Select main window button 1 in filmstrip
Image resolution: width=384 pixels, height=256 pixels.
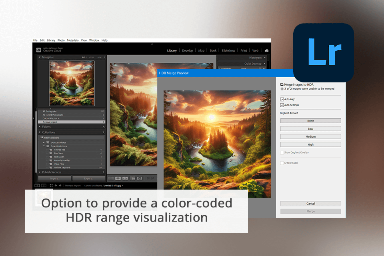pos(37,186)
